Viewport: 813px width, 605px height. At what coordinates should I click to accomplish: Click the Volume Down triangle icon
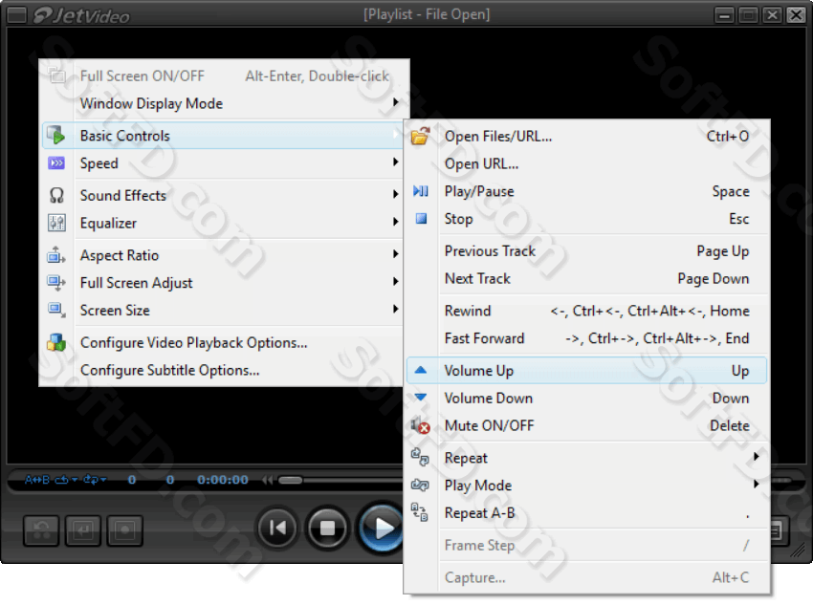point(421,398)
